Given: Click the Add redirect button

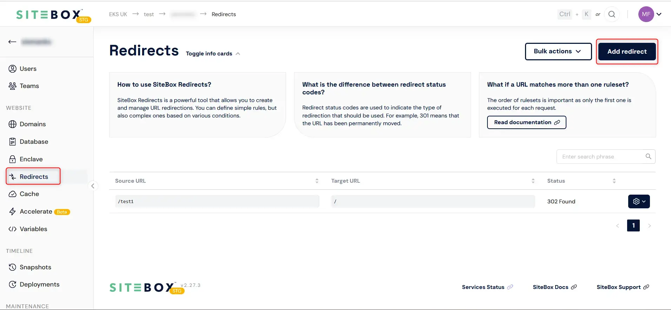Looking at the screenshot, I should tap(627, 52).
